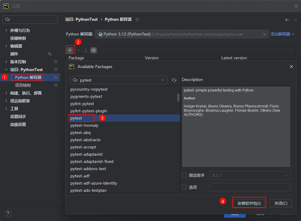Click the forward navigation arrow in settings
The height and width of the screenshot is (221, 301).
pos(295,20)
